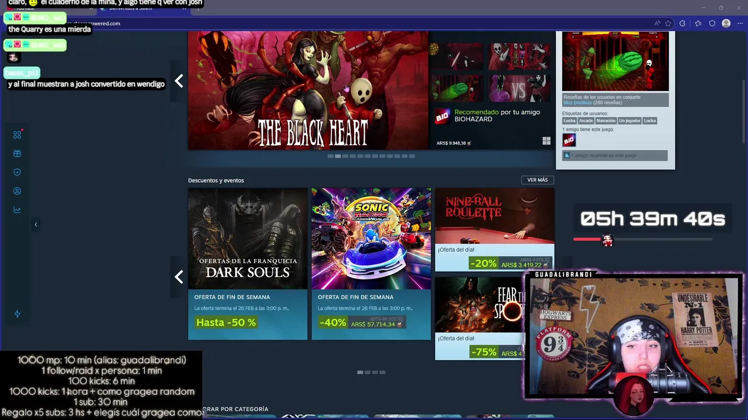Open the Muy positivas reviews link
The image size is (748, 420).
[x=577, y=103]
